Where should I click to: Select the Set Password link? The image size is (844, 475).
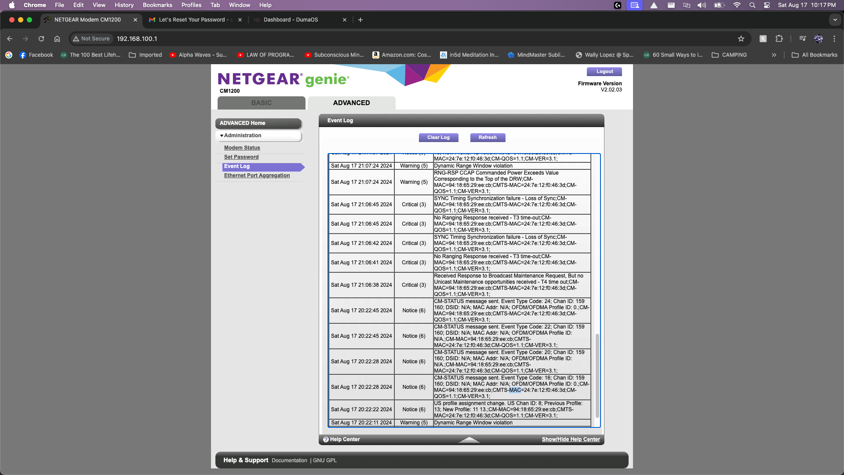pos(241,157)
